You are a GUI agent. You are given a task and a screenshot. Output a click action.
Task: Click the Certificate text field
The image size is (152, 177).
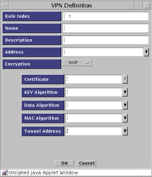93,79
